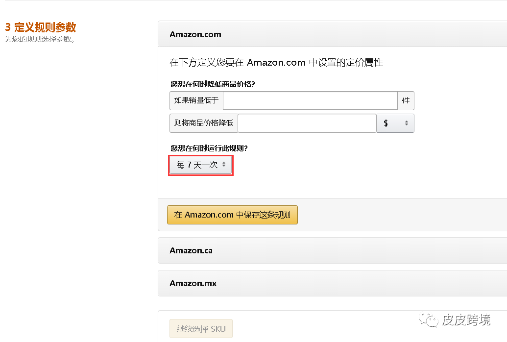
Task: Select the 3 定义规则参数 step heading
Action: (x=41, y=27)
